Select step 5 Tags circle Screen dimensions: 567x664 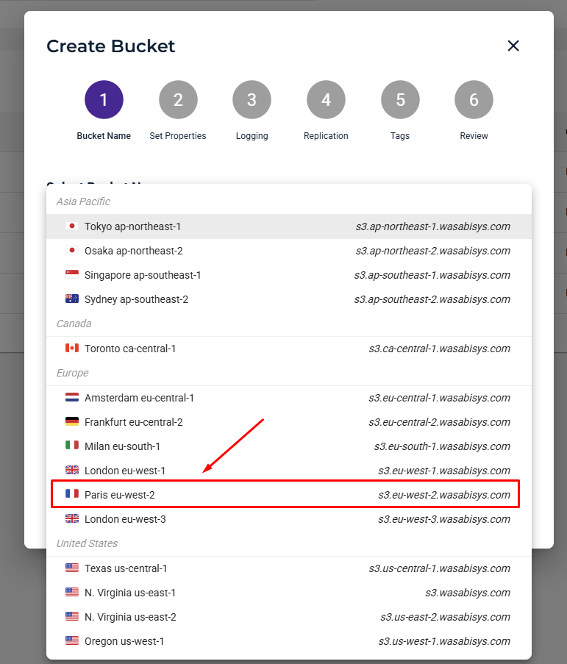[400, 99]
